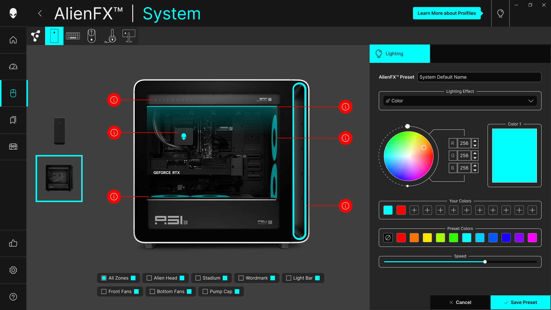
Task: Decrease the R value with down arrow
Action: point(475,146)
